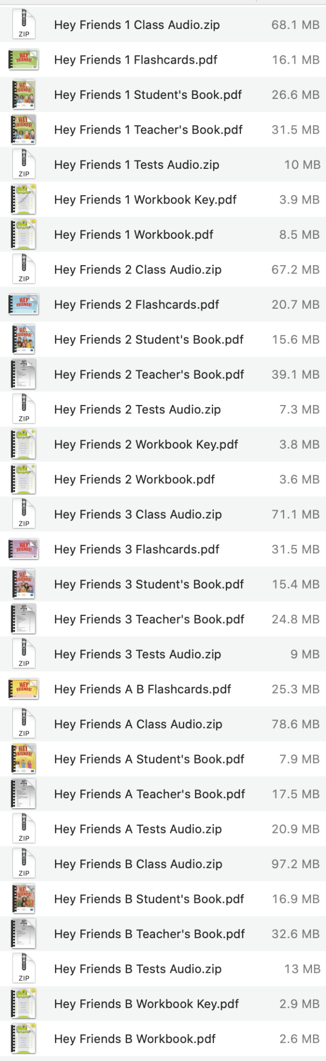Image resolution: width=326 pixels, height=1061 pixels.
Task: Click the Hey Friends B Student's Book cover thumbnail
Action: 24,899
